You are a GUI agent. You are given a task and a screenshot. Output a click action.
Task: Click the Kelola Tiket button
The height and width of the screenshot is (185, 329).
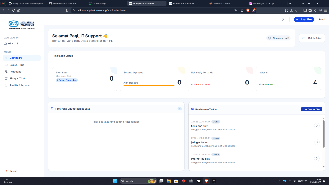tap(312, 38)
